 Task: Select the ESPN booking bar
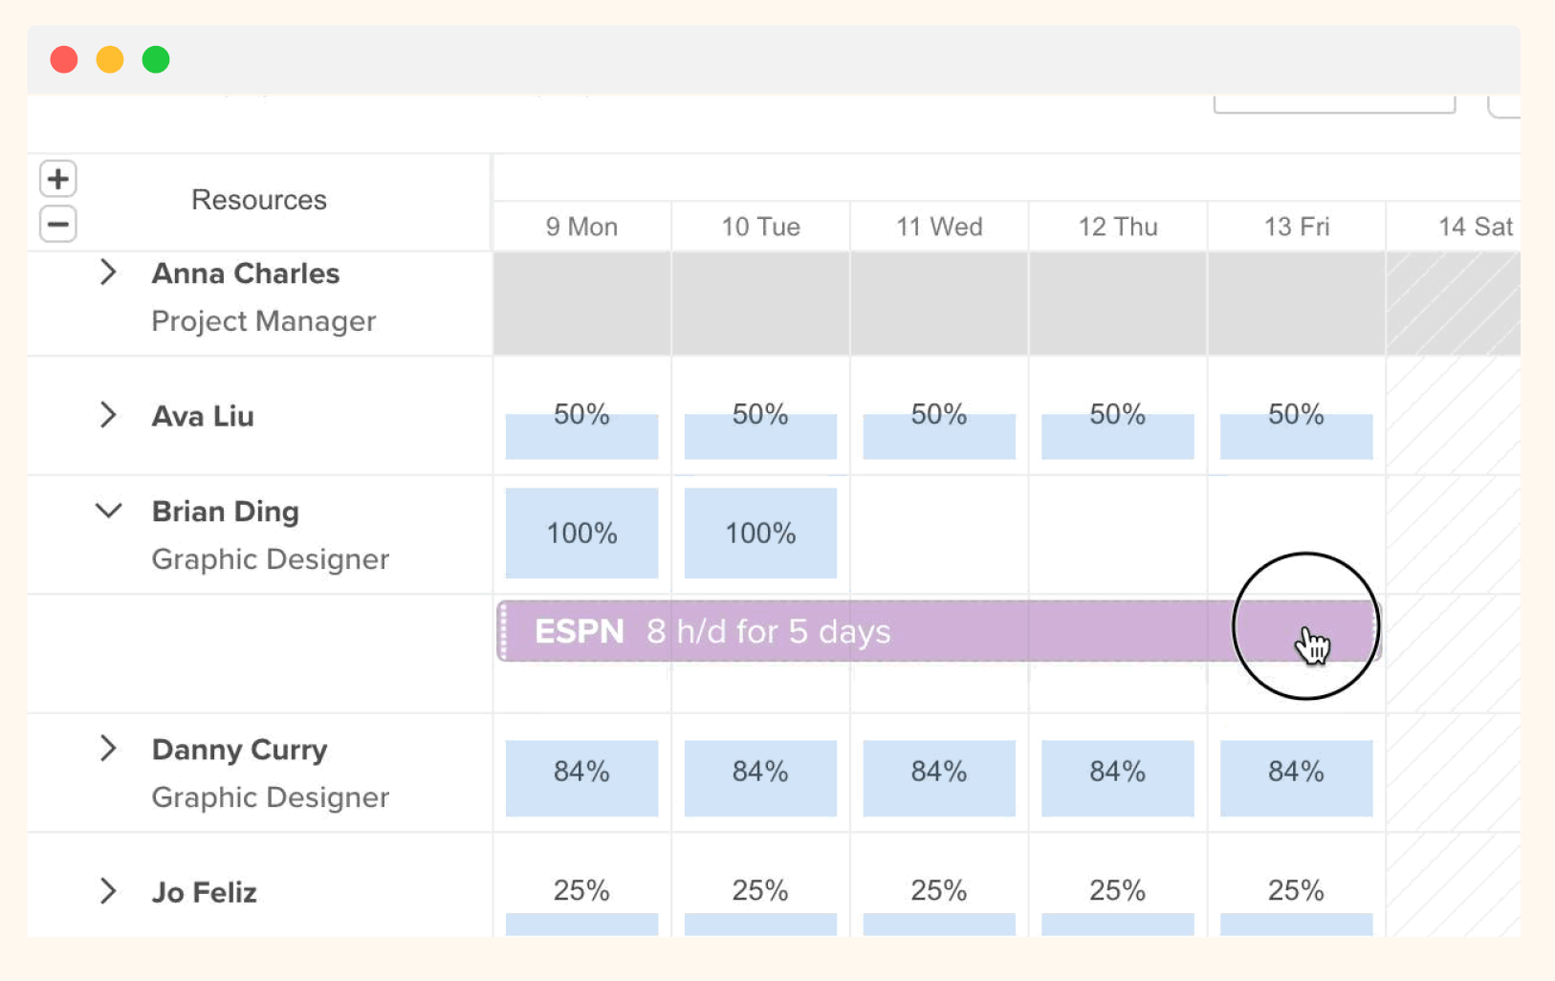[x=861, y=632]
